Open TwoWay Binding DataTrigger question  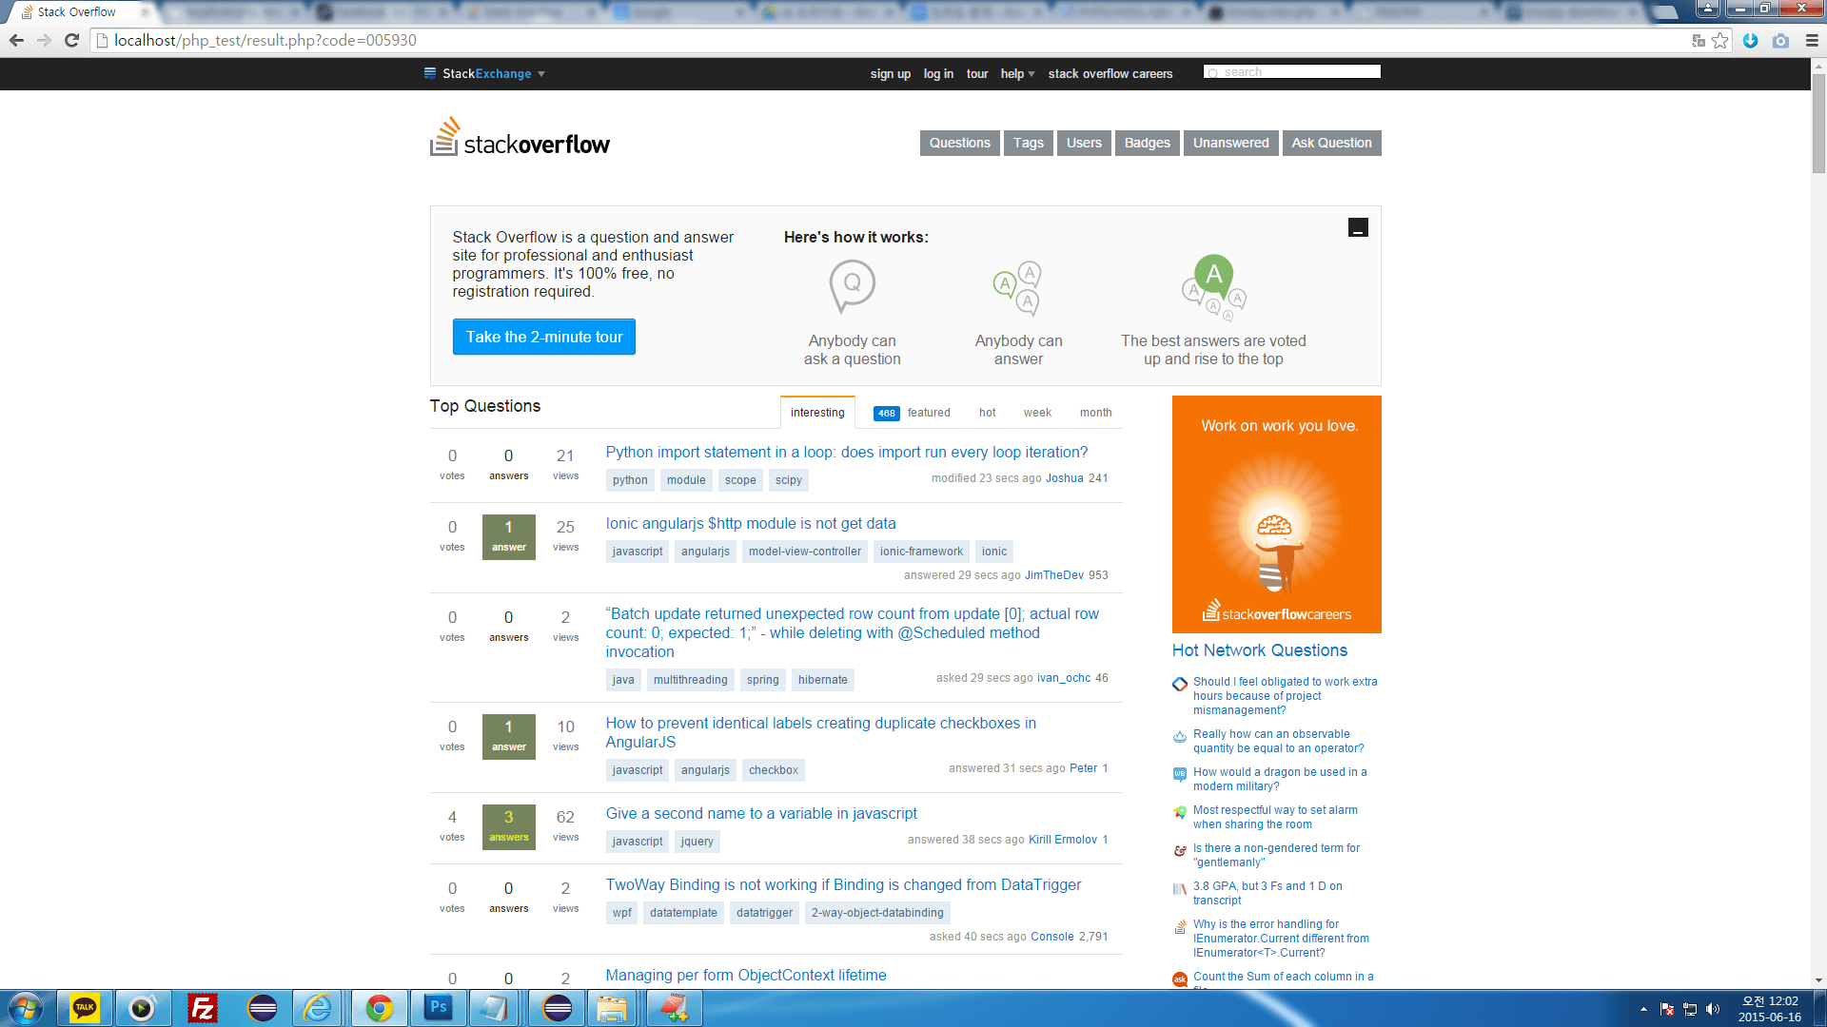click(x=843, y=885)
